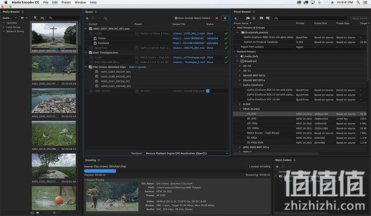Click Duplicate icon in Queue toolbar

click(x=105, y=18)
